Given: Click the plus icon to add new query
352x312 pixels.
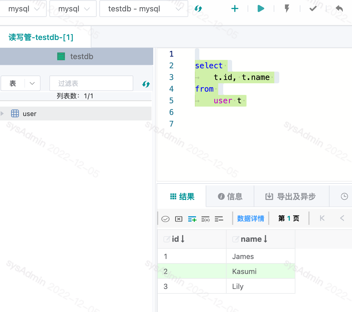Looking at the screenshot, I should click(235, 9).
